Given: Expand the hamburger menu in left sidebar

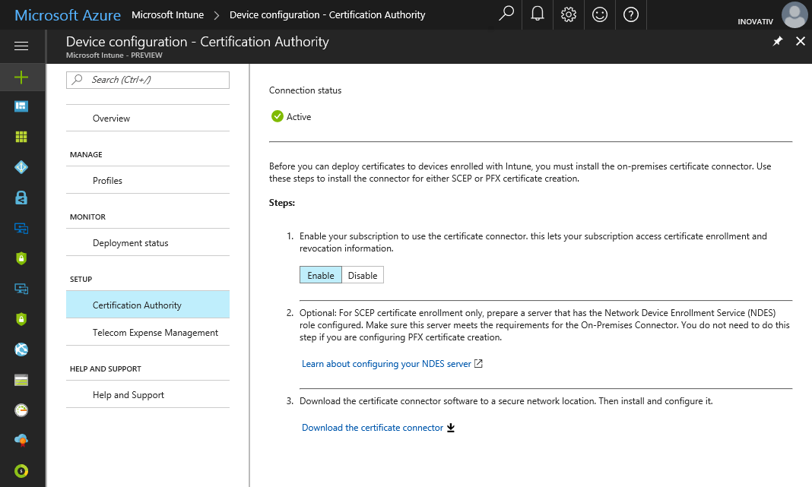Looking at the screenshot, I should pos(21,46).
